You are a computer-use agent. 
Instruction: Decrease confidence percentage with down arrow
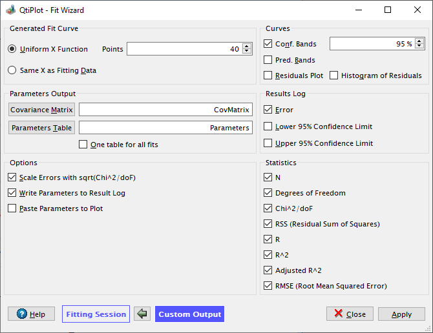click(419, 46)
